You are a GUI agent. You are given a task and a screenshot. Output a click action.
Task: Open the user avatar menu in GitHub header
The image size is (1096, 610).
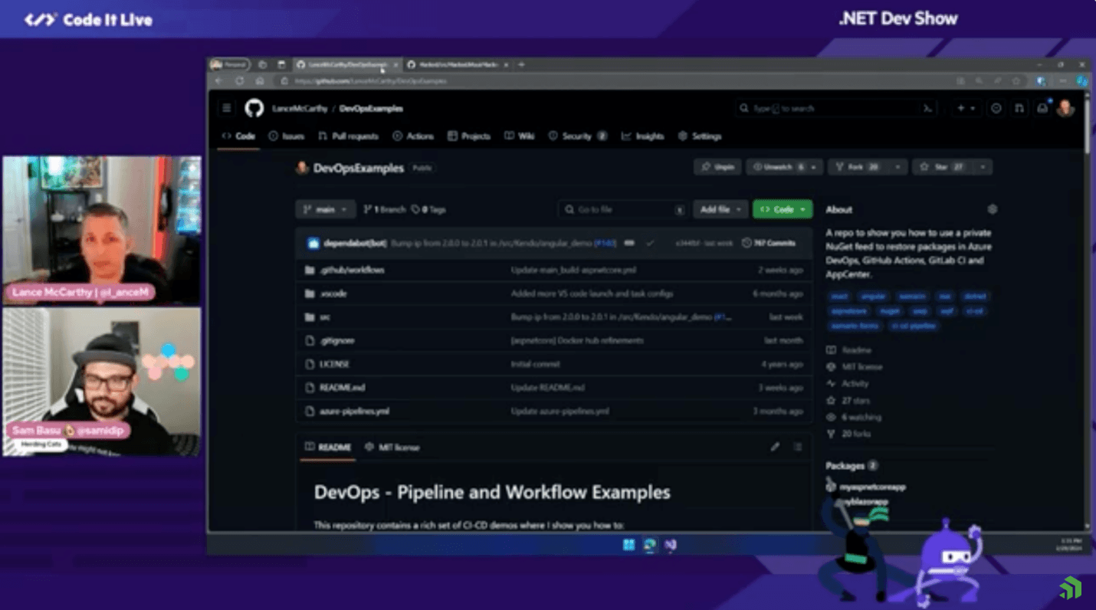pyautogui.click(x=1065, y=108)
